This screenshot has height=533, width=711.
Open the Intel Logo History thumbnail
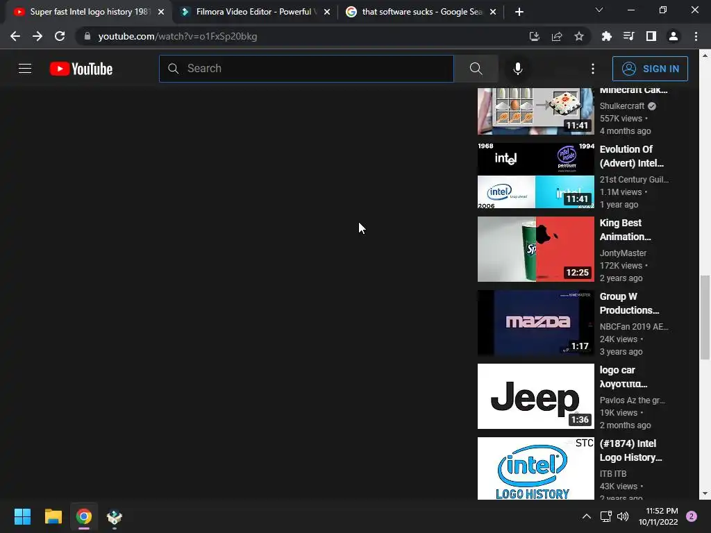[x=535, y=468]
